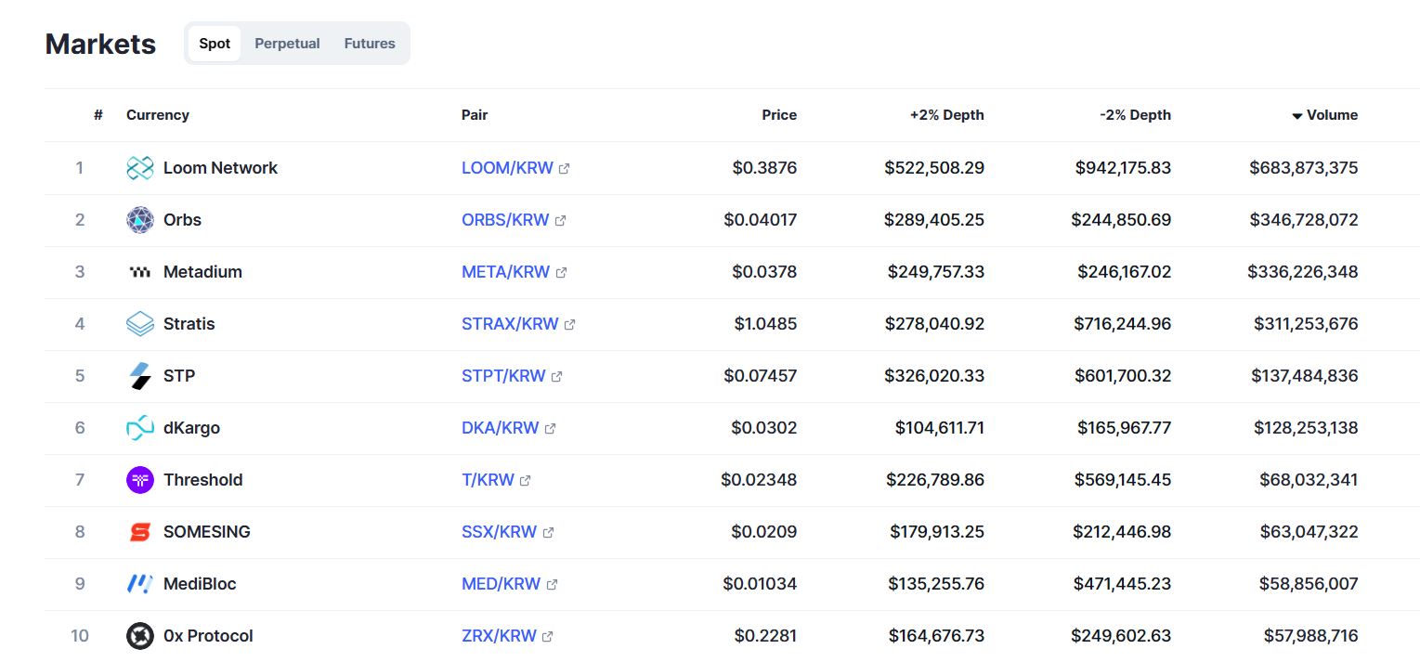This screenshot has width=1420, height=662.
Task: Sort by Volume column arrow
Action: [1297, 116]
